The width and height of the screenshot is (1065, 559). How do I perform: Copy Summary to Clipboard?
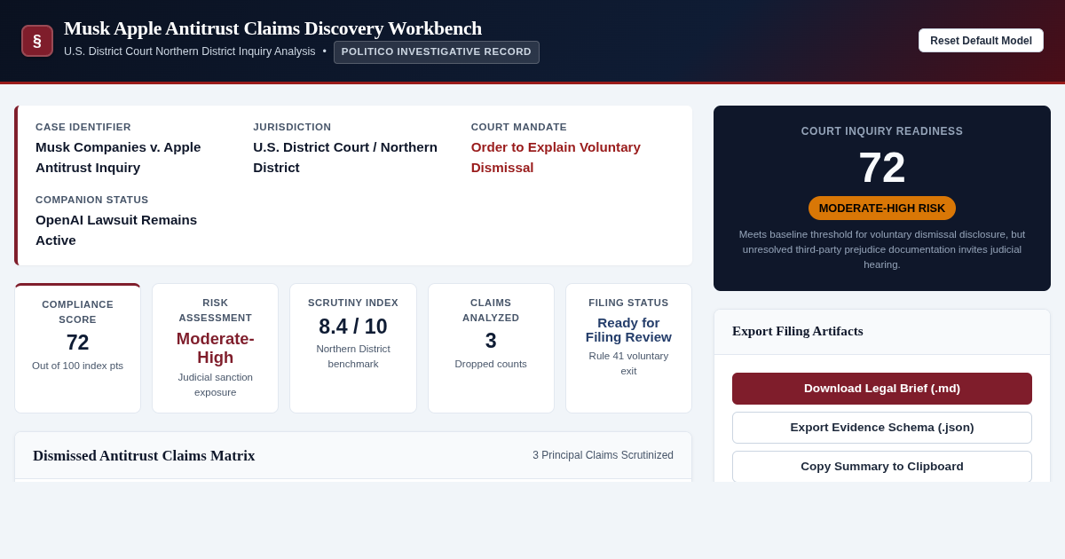tap(882, 467)
